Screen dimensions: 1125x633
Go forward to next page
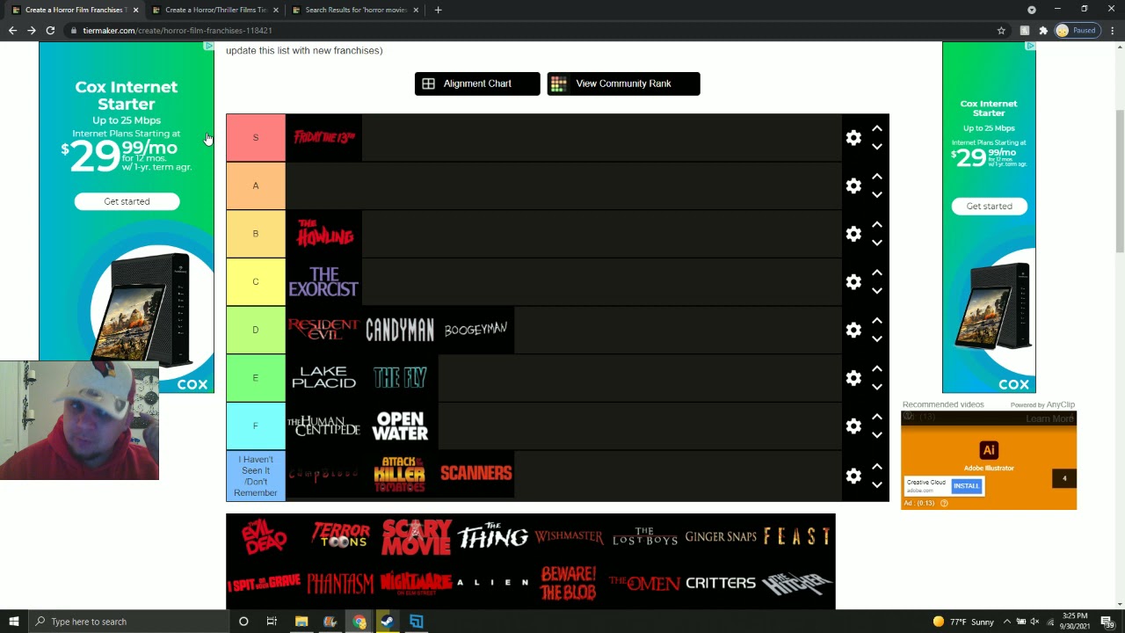coord(32,30)
